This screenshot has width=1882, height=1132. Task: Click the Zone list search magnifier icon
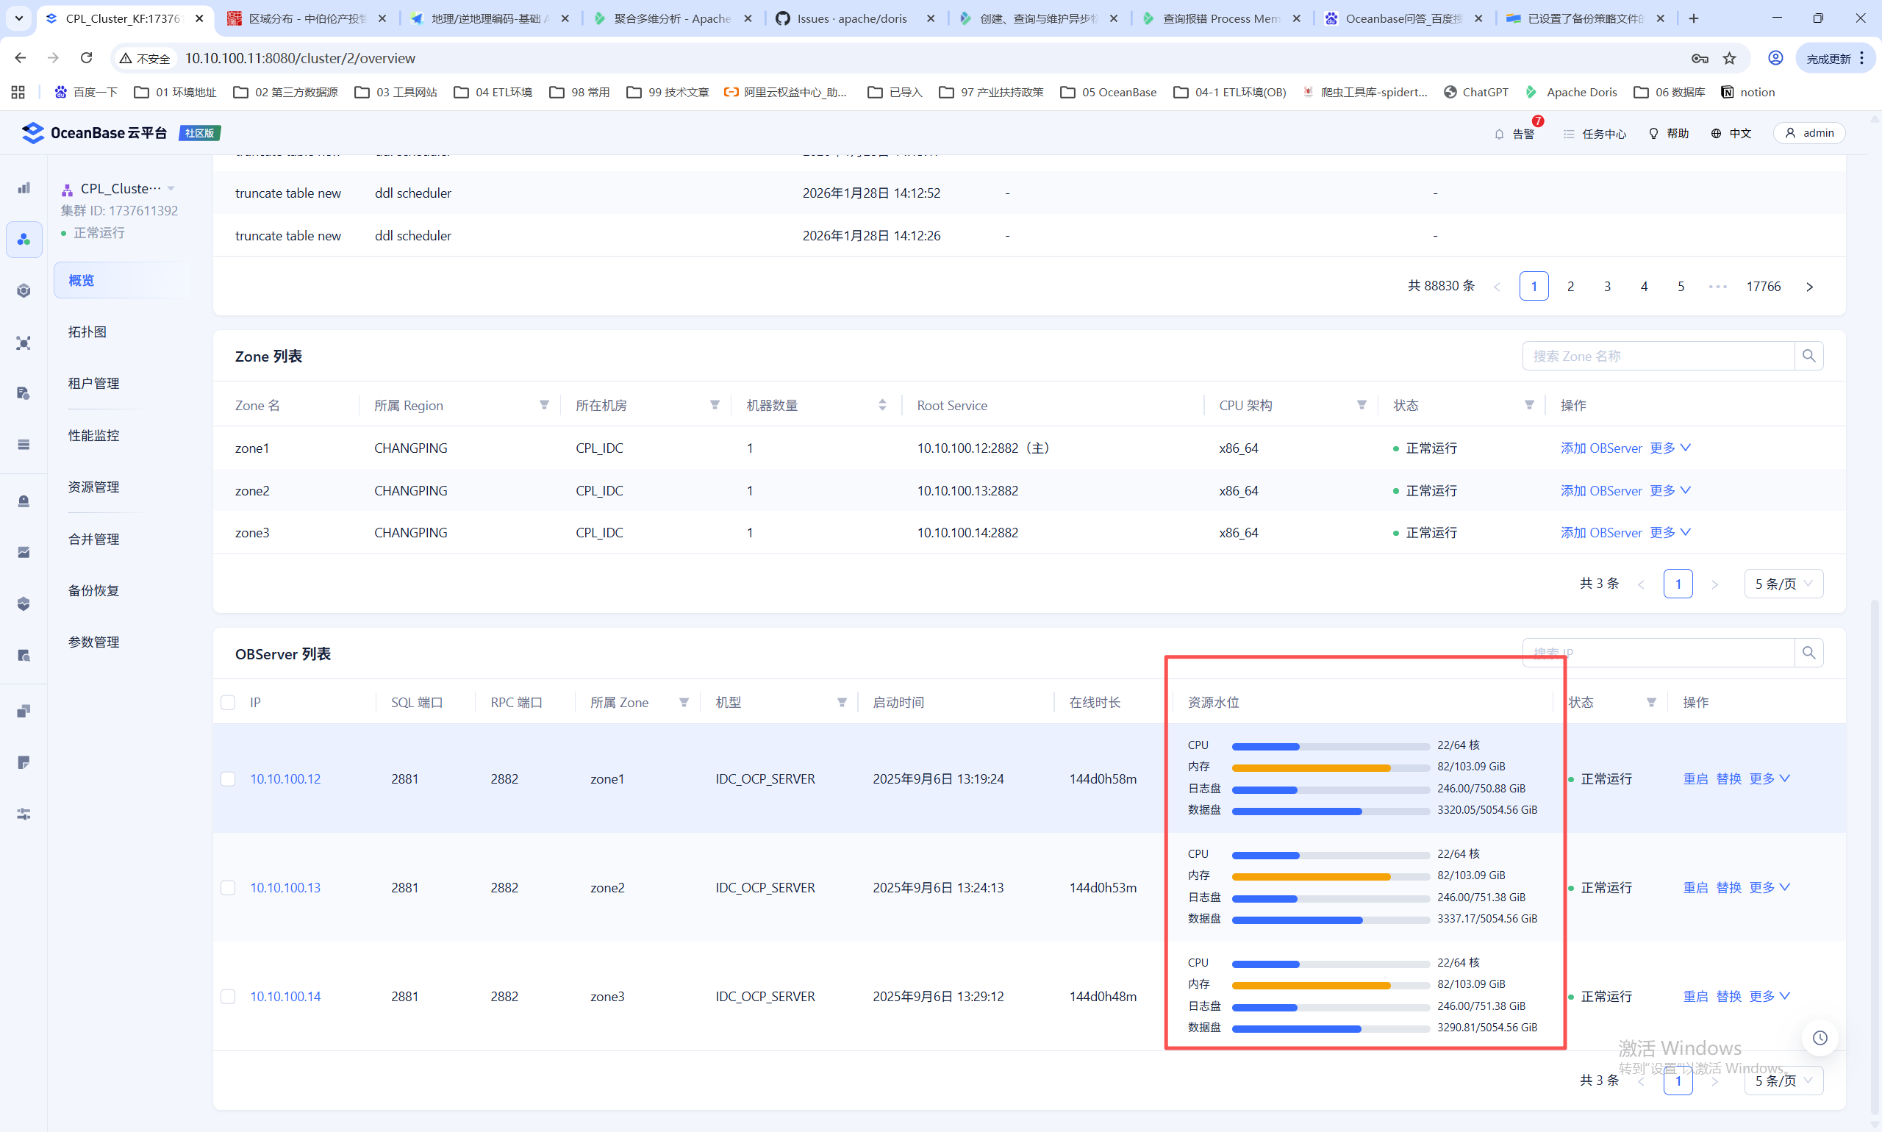pyautogui.click(x=1808, y=356)
